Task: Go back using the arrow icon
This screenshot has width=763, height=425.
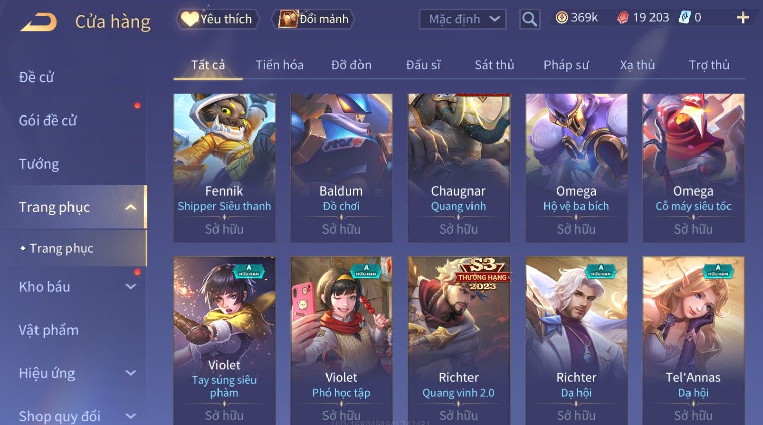Action: pyautogui.click(x=39, y=22)
